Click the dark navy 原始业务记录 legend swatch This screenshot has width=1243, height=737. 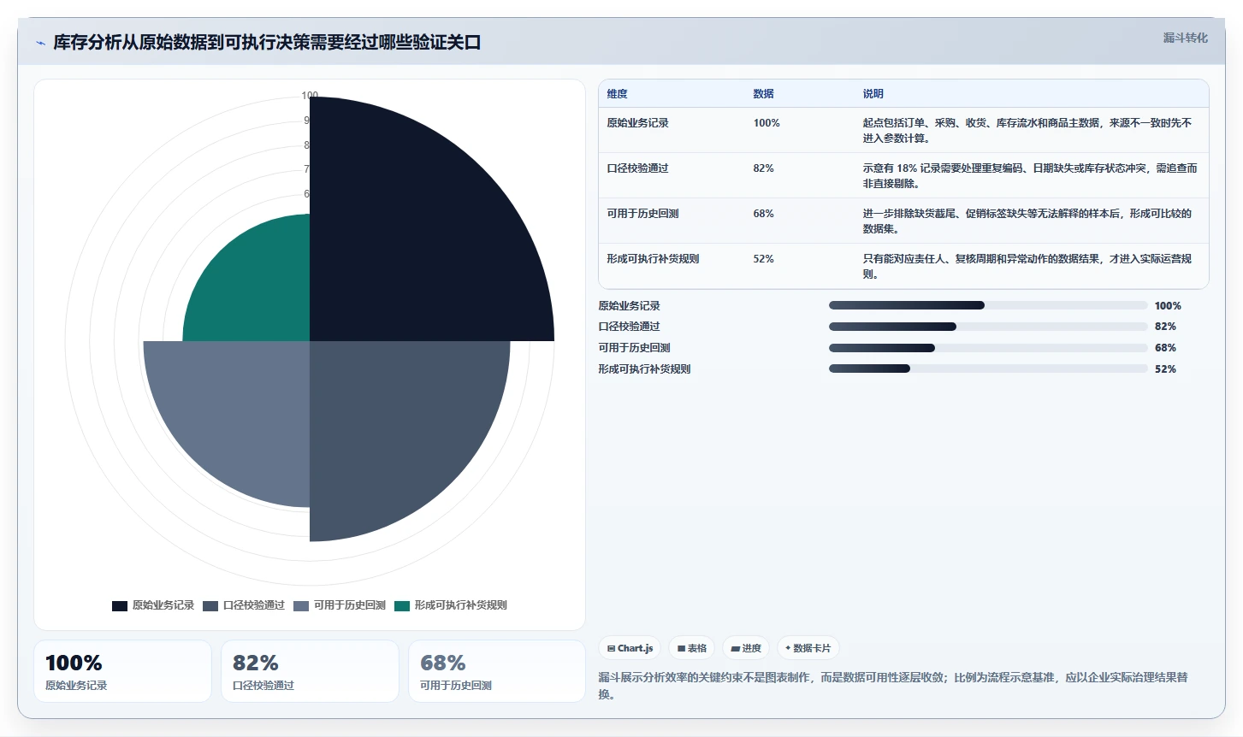point(120,606)
